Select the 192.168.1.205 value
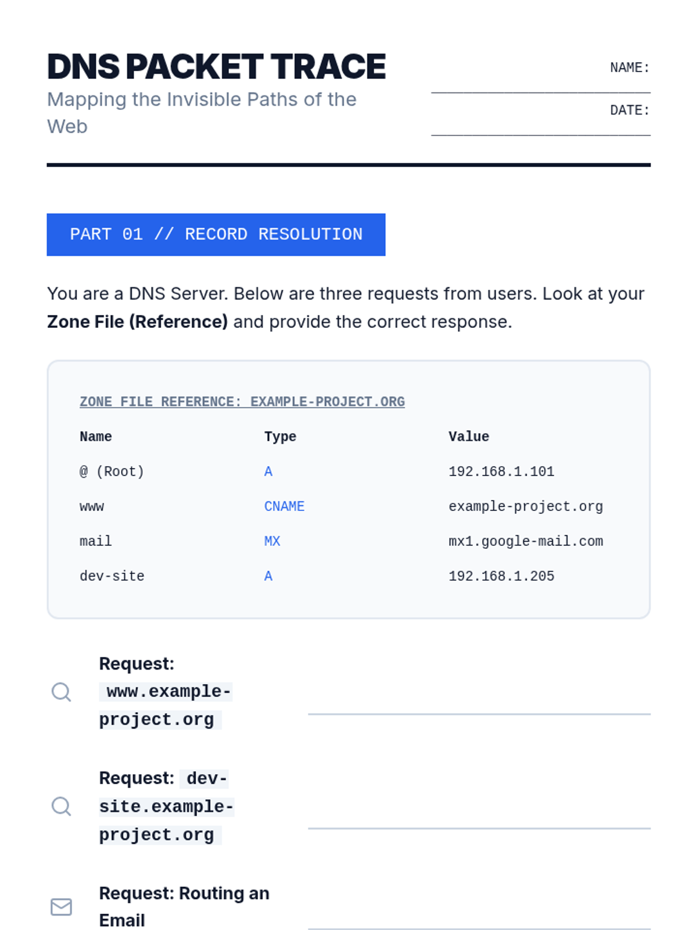The width and height of the screenshot is (697, 930). (501, 576)
